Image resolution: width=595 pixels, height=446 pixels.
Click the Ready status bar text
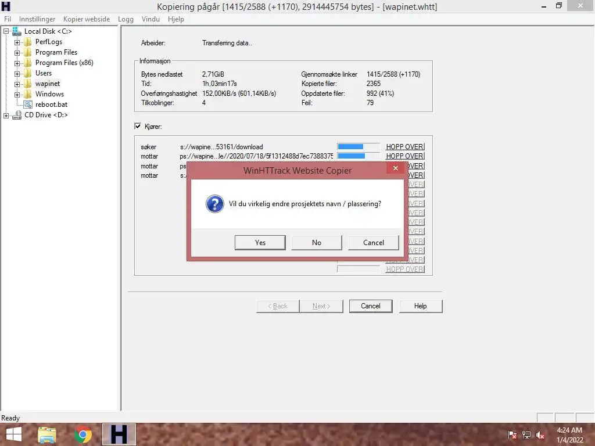10,418
